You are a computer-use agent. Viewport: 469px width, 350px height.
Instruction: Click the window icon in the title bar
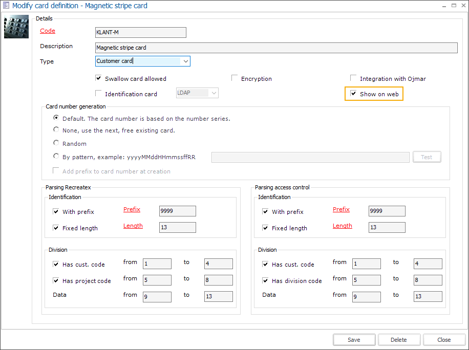pyautogui.click(x=6, y=6)
